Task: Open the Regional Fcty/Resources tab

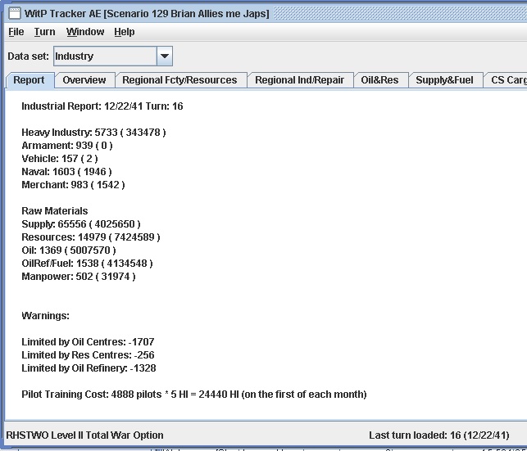Action: pyautogui.click(x=179, y=80)
